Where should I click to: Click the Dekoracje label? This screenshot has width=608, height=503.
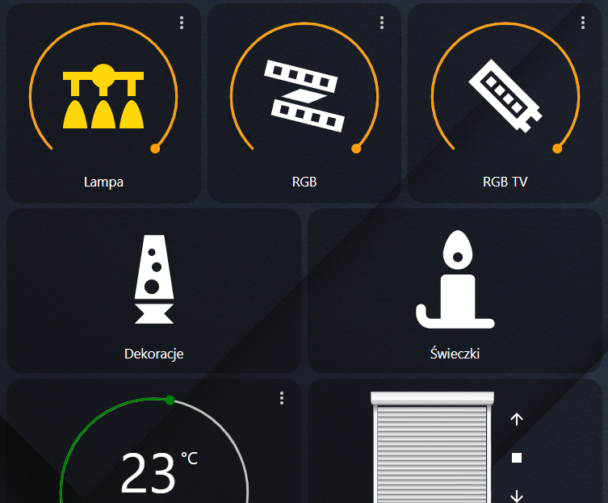tap(154, 354)
